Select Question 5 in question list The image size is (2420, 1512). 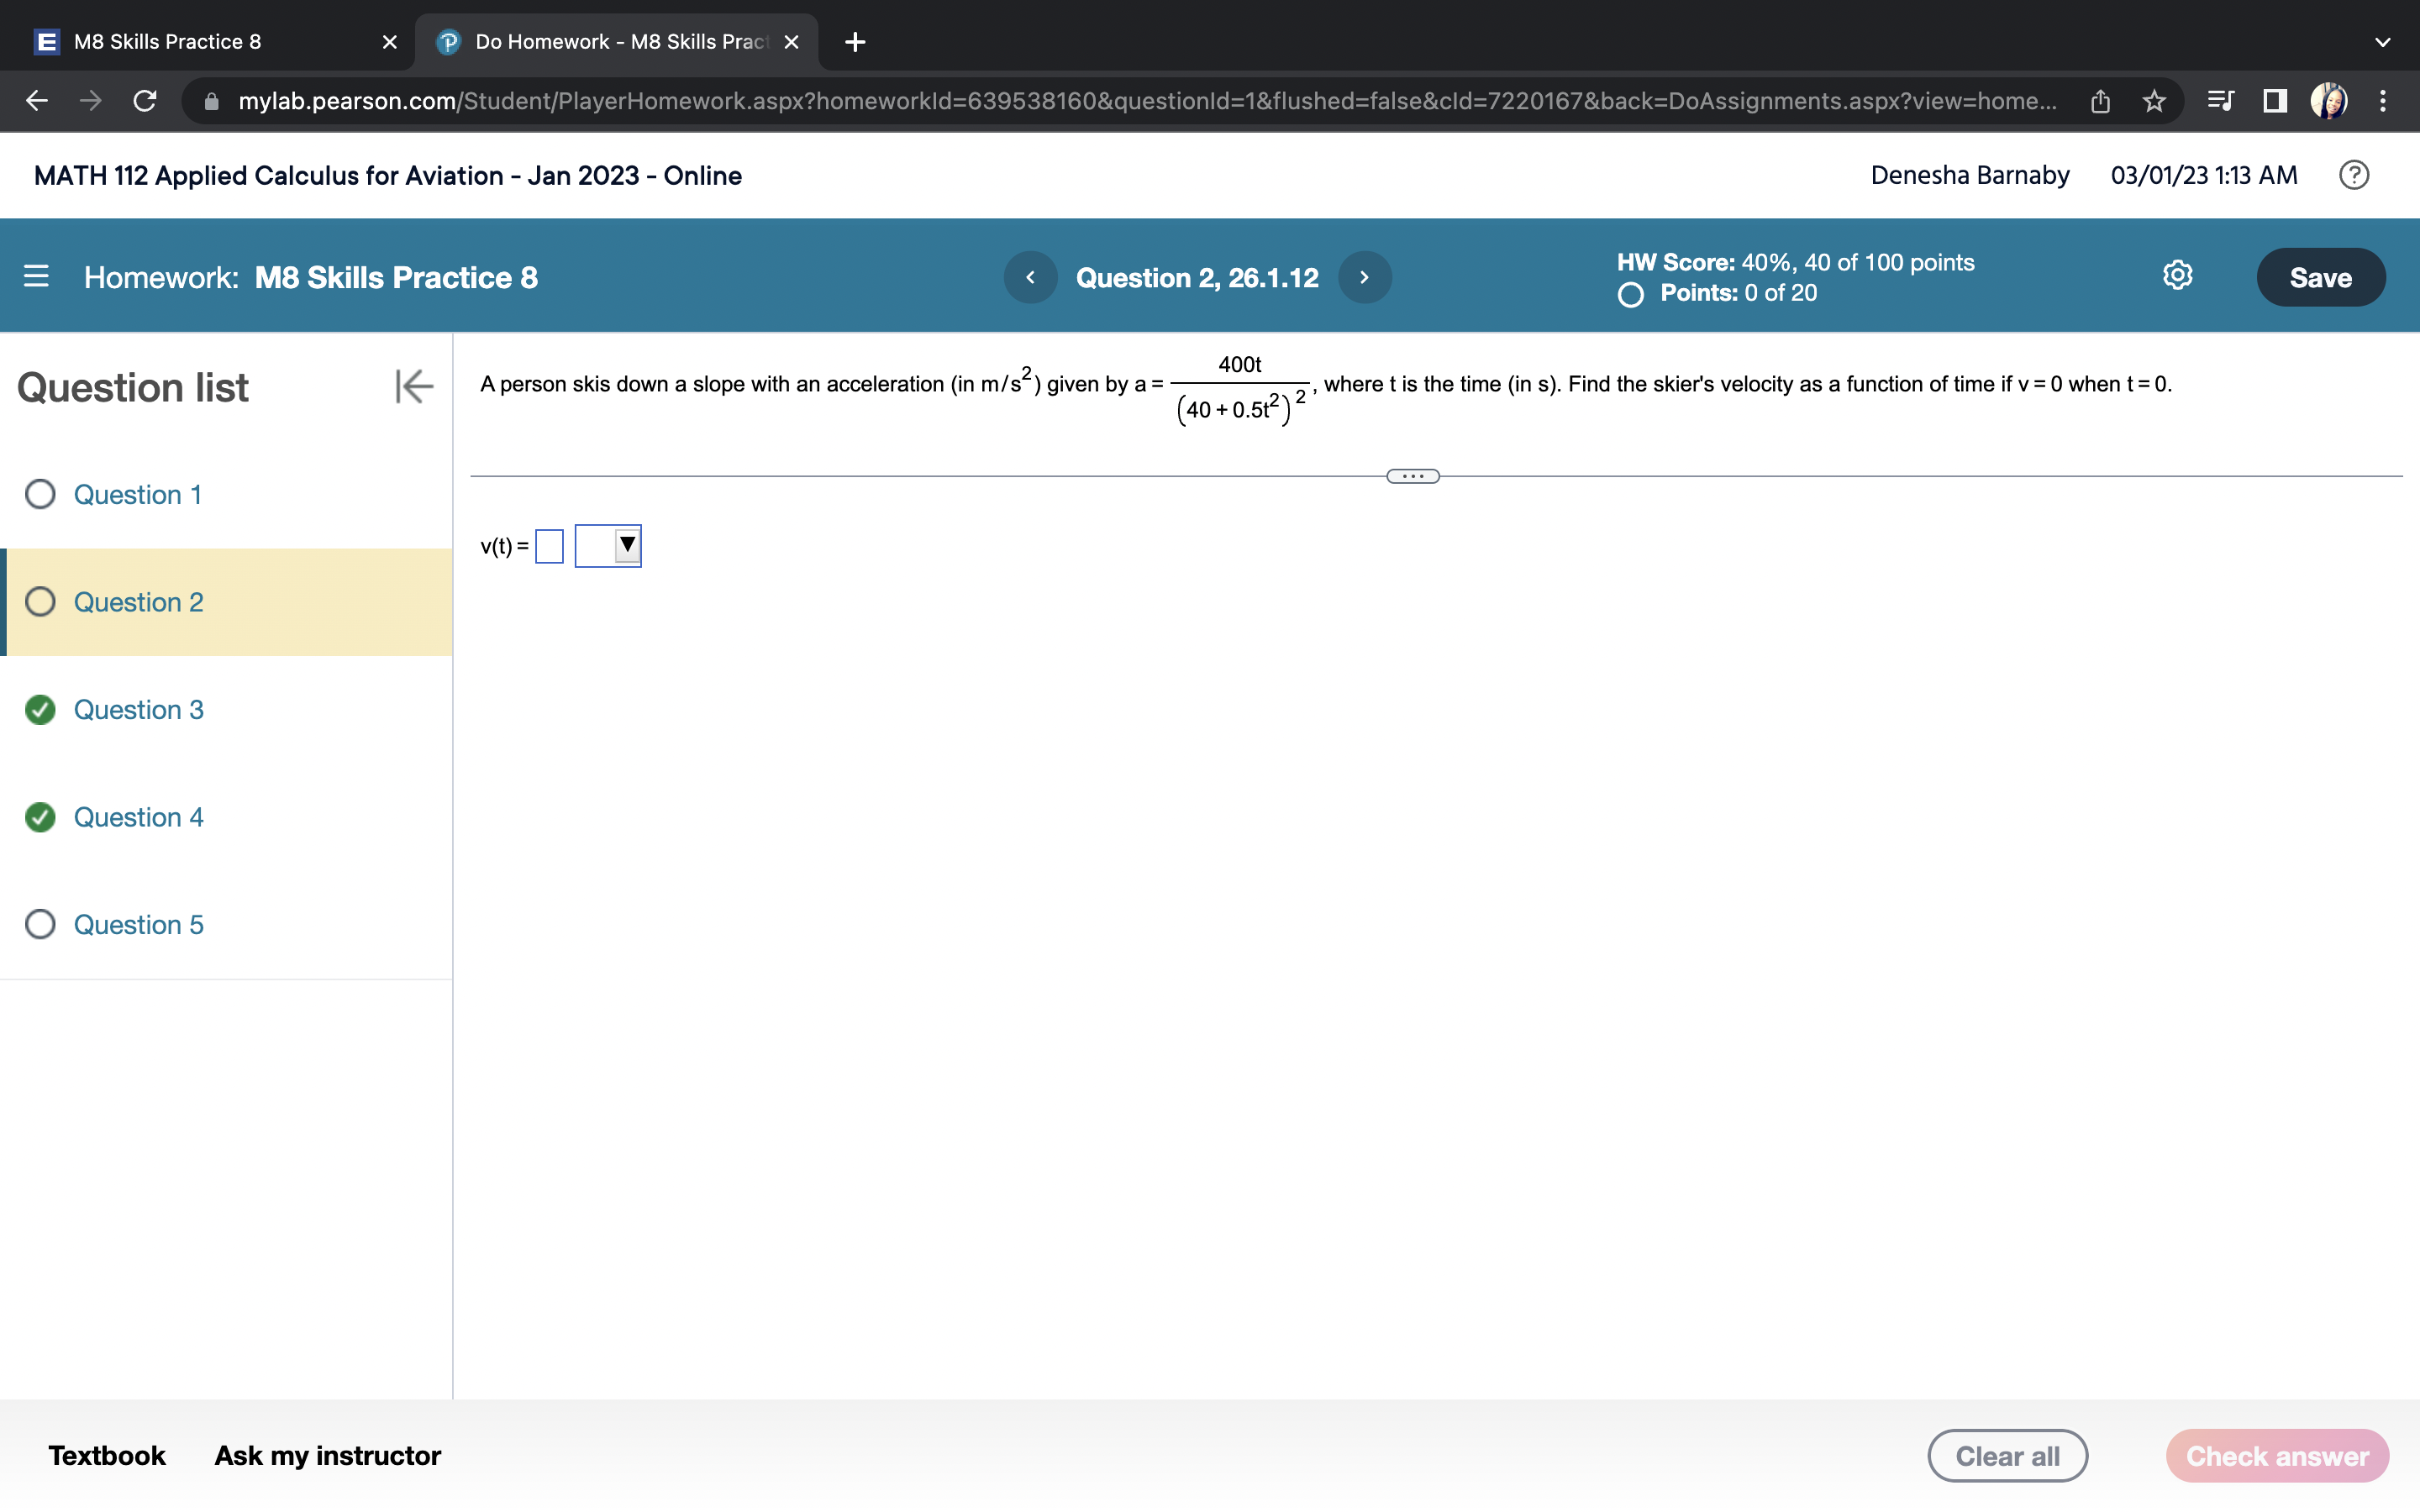click(138, 924)
